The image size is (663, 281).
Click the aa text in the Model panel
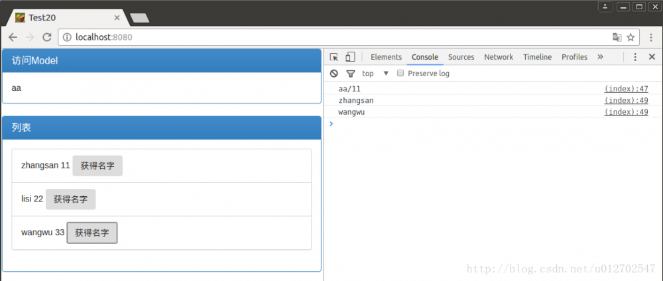click(17, 88)
